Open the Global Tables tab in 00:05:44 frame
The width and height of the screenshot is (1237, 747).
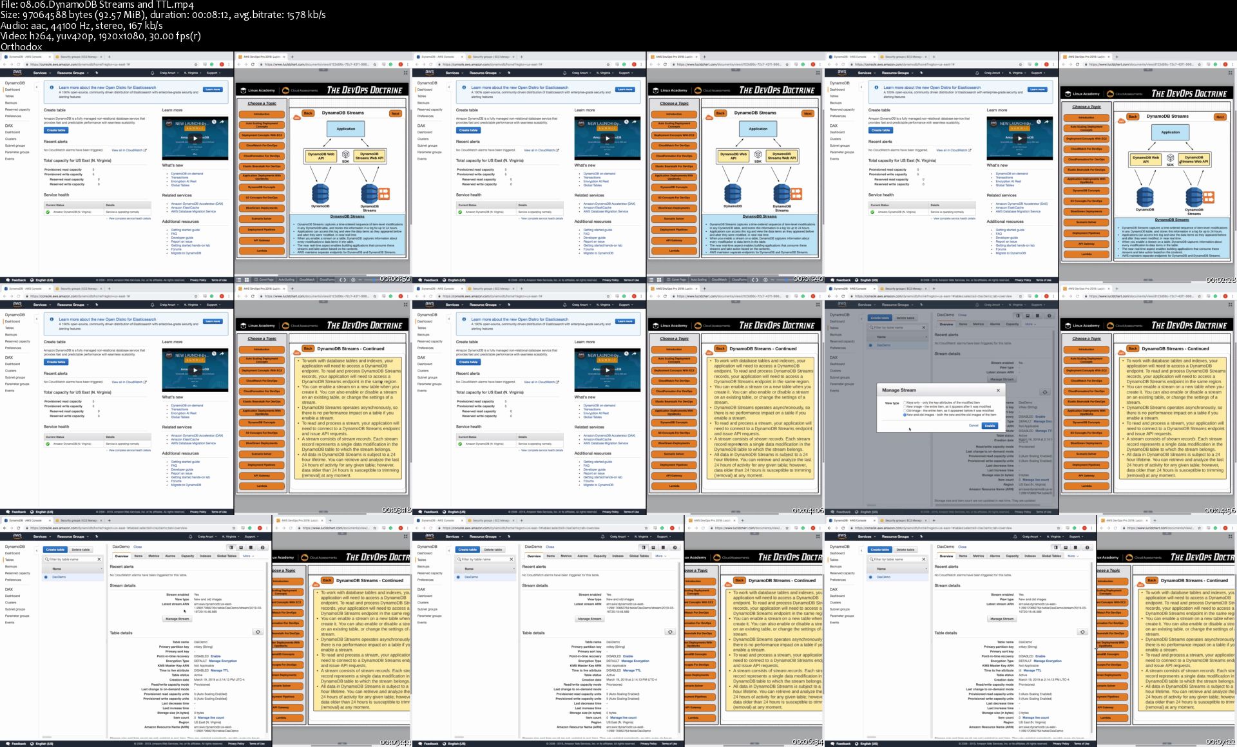(x=227, y=556)
